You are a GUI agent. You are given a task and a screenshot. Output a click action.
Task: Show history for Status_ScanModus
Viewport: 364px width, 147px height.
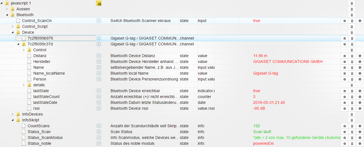(360, 138)
